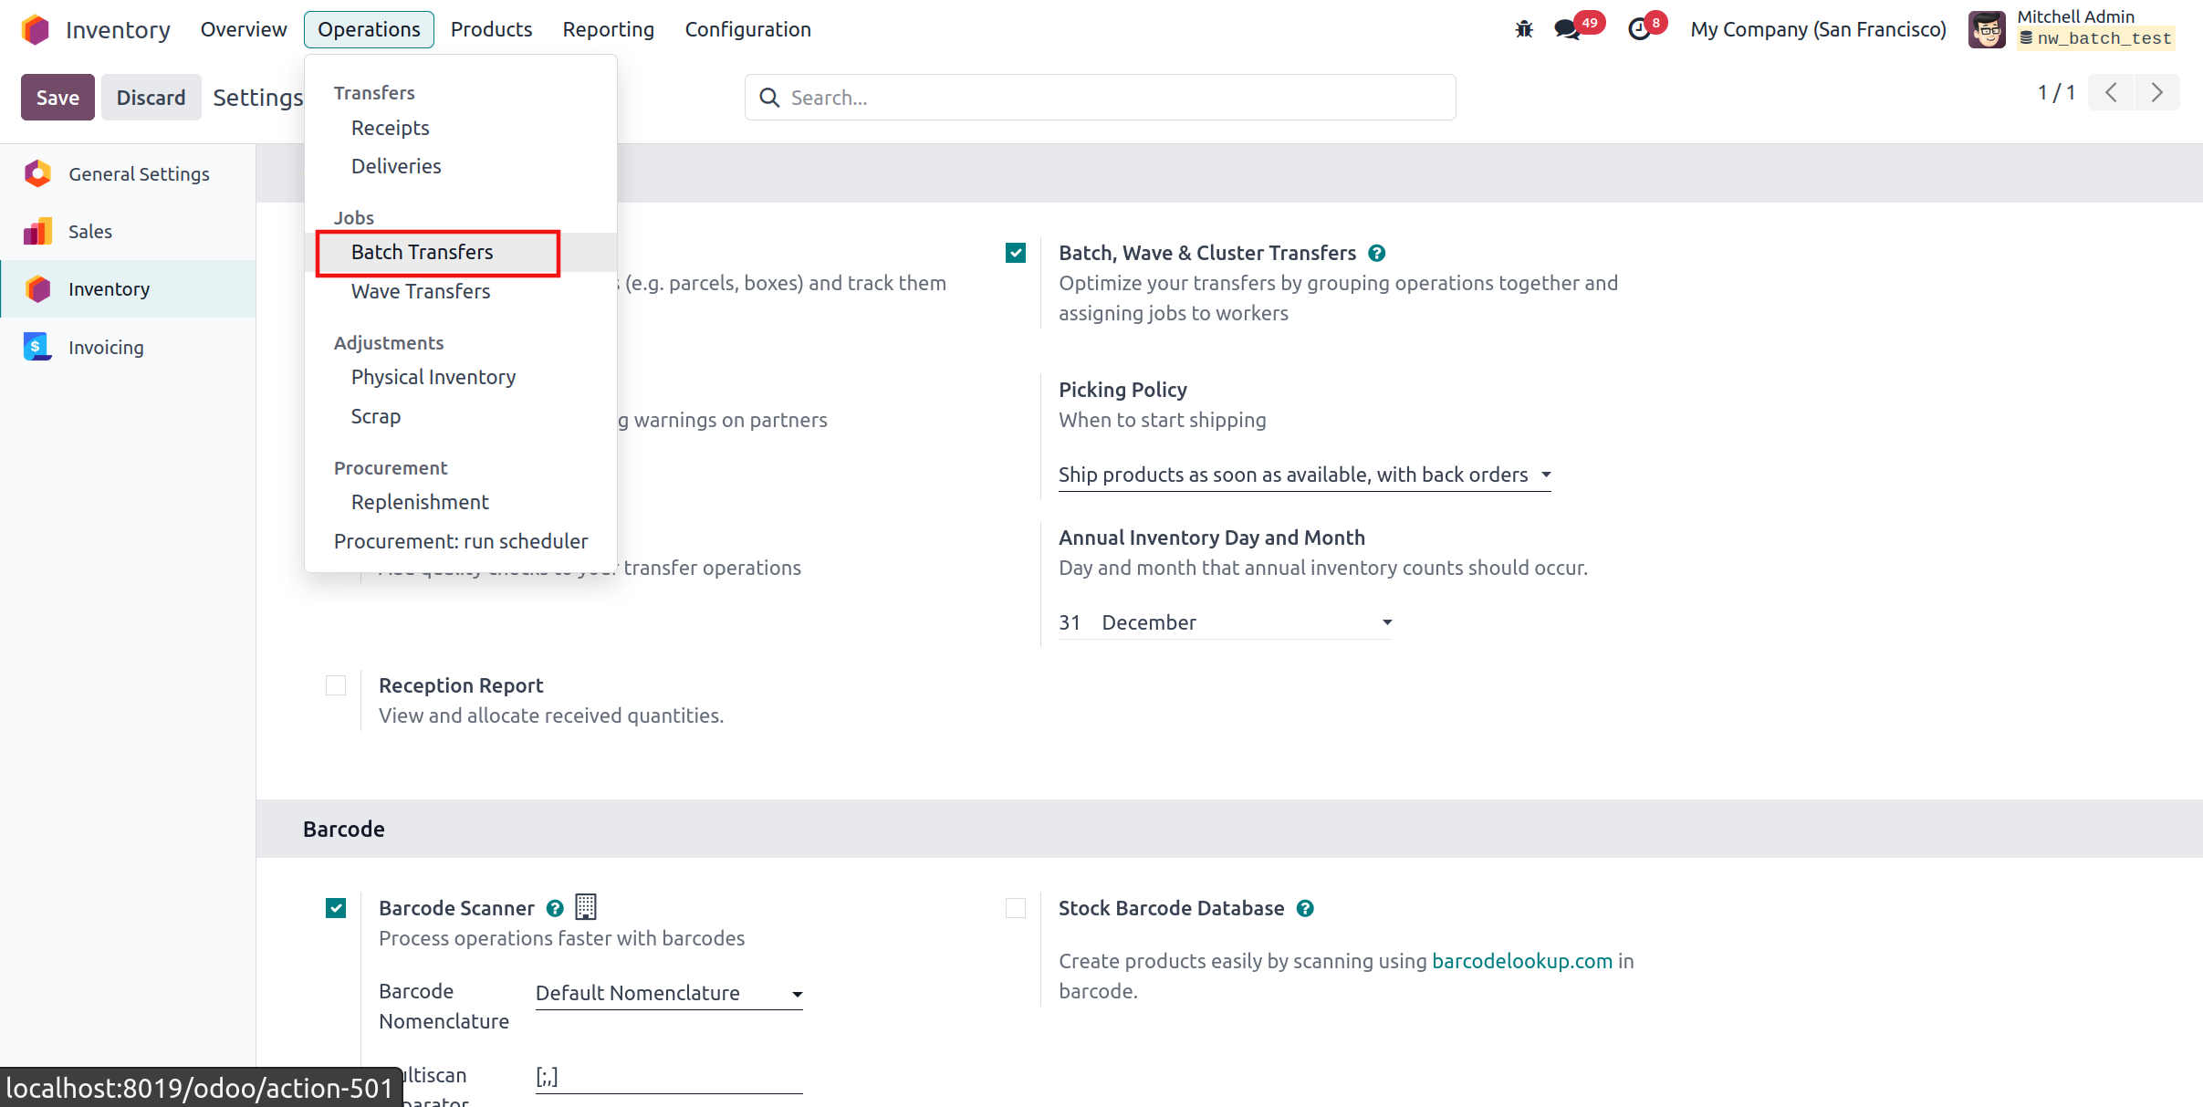The width and height of the screenshot is (2203, 1107).
Task: Open Physical Inventory from Operations menu
Action: click(433, 378)
